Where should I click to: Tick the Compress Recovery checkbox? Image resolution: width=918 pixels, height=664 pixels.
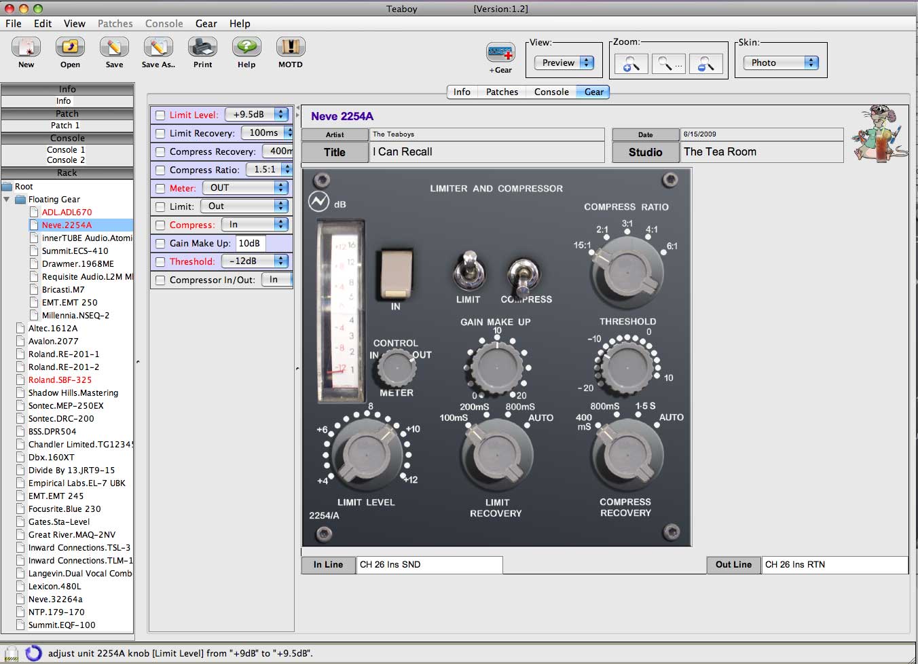160,152
